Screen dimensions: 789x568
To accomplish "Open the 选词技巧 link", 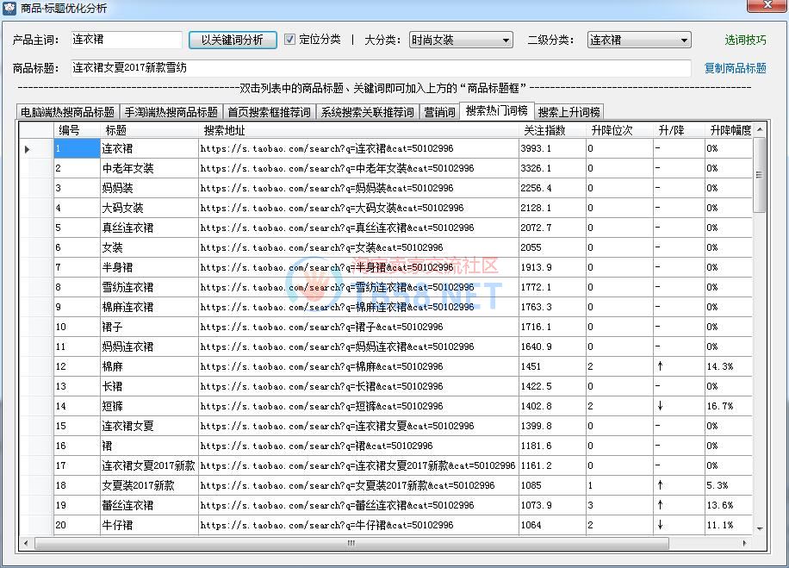I will [745, 40].
